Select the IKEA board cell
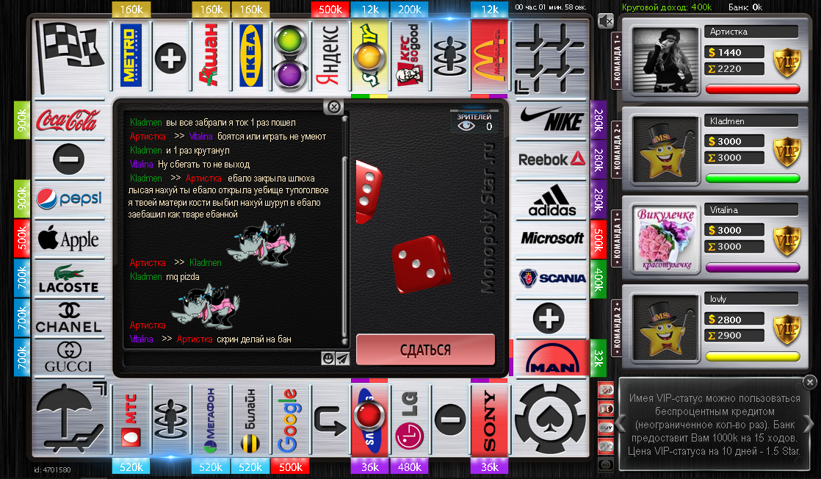821x479 pixels. [251, 57]
